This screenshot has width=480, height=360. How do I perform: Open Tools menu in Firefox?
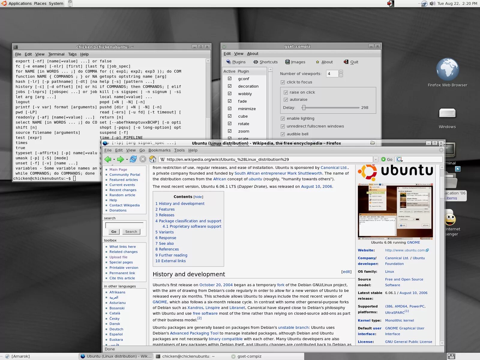179,150
